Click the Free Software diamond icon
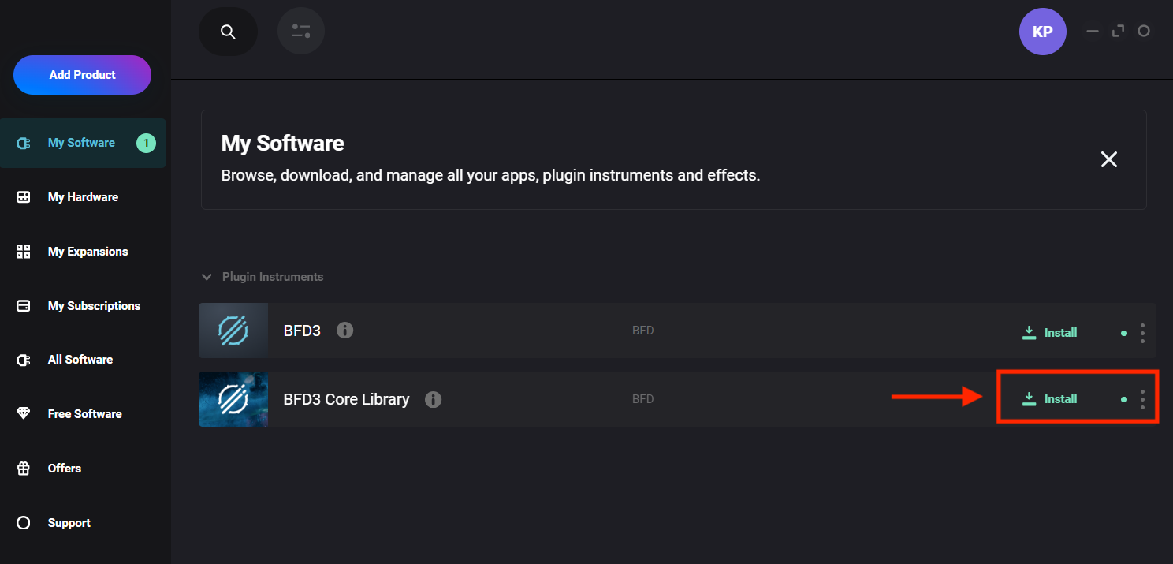Screen dimensions: 1173x564 [24, 414]
